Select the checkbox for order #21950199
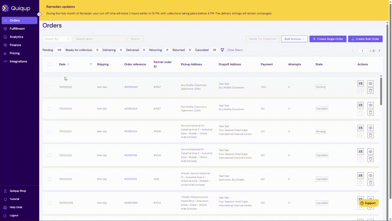Image resolution: width=392 pixels, height=221 pixels. [x=49, y=155]
